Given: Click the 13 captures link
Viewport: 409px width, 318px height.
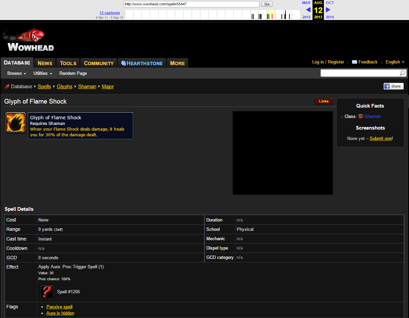Looking at the screenshot, I should (x=110, y=13).
